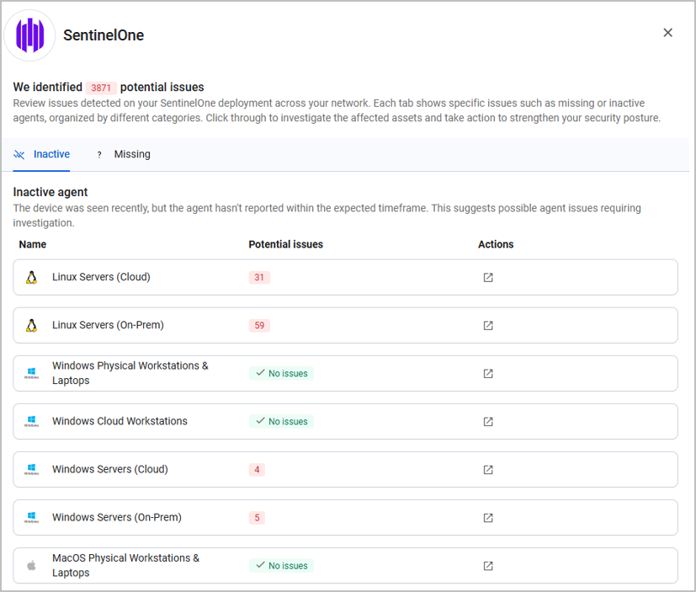Image resolution: width=696 pixels, height=592 pixels.
Task: Click the 31 issues badge for Linux Cloud
Action: click(x=259, y=277)
